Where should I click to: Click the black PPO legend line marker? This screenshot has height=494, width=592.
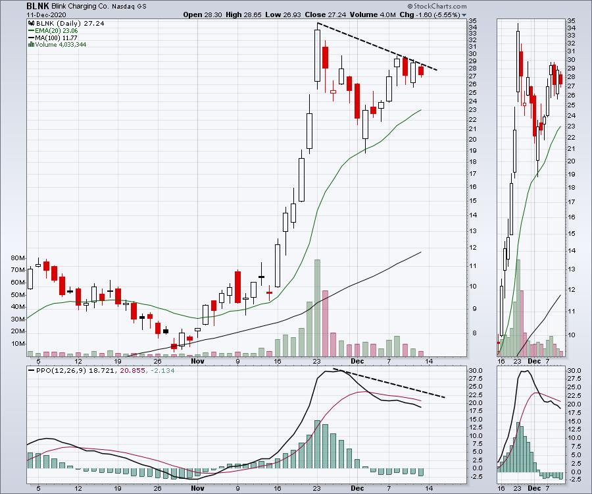click(32, 371)
